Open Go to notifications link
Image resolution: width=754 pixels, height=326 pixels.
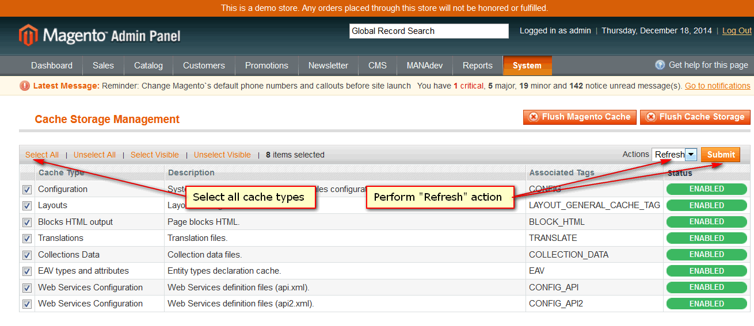tap(718, 86)
